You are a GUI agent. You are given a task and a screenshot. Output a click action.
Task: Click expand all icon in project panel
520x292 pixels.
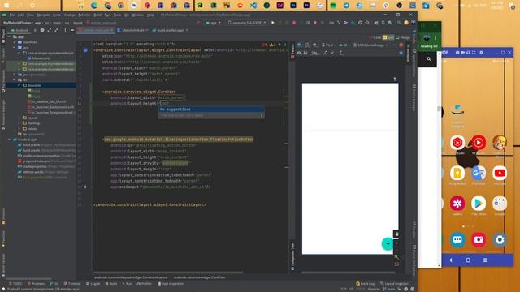point(49,30)
